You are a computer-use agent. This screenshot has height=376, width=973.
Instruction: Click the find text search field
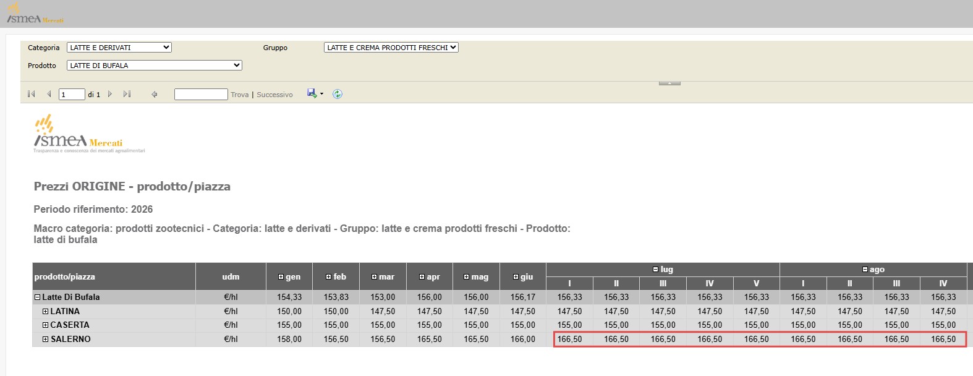pos(201,94)
